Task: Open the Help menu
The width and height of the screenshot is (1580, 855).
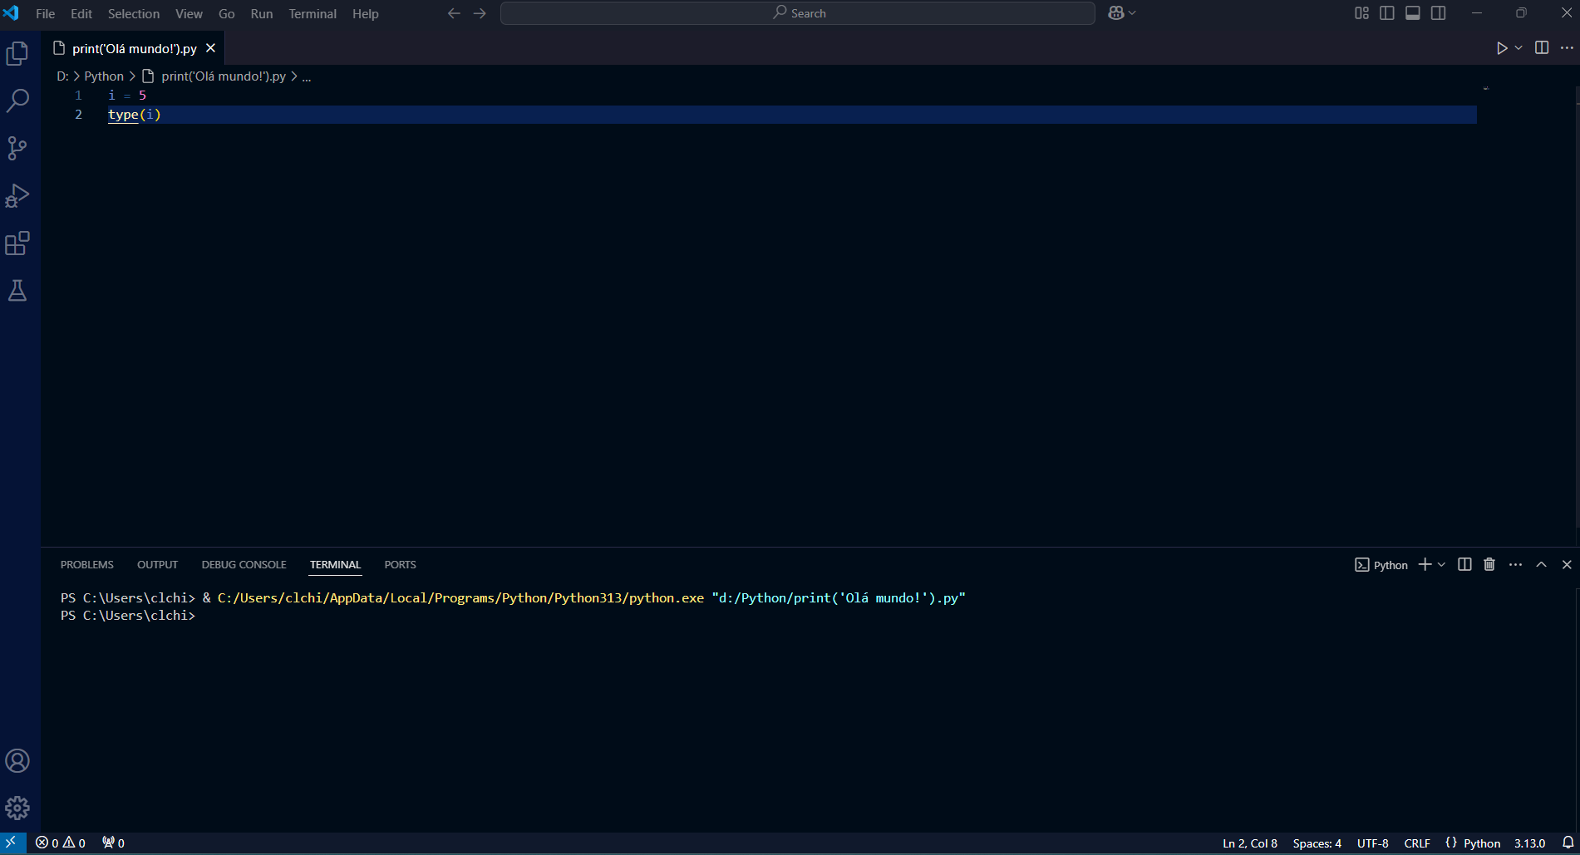Action: 366,13
